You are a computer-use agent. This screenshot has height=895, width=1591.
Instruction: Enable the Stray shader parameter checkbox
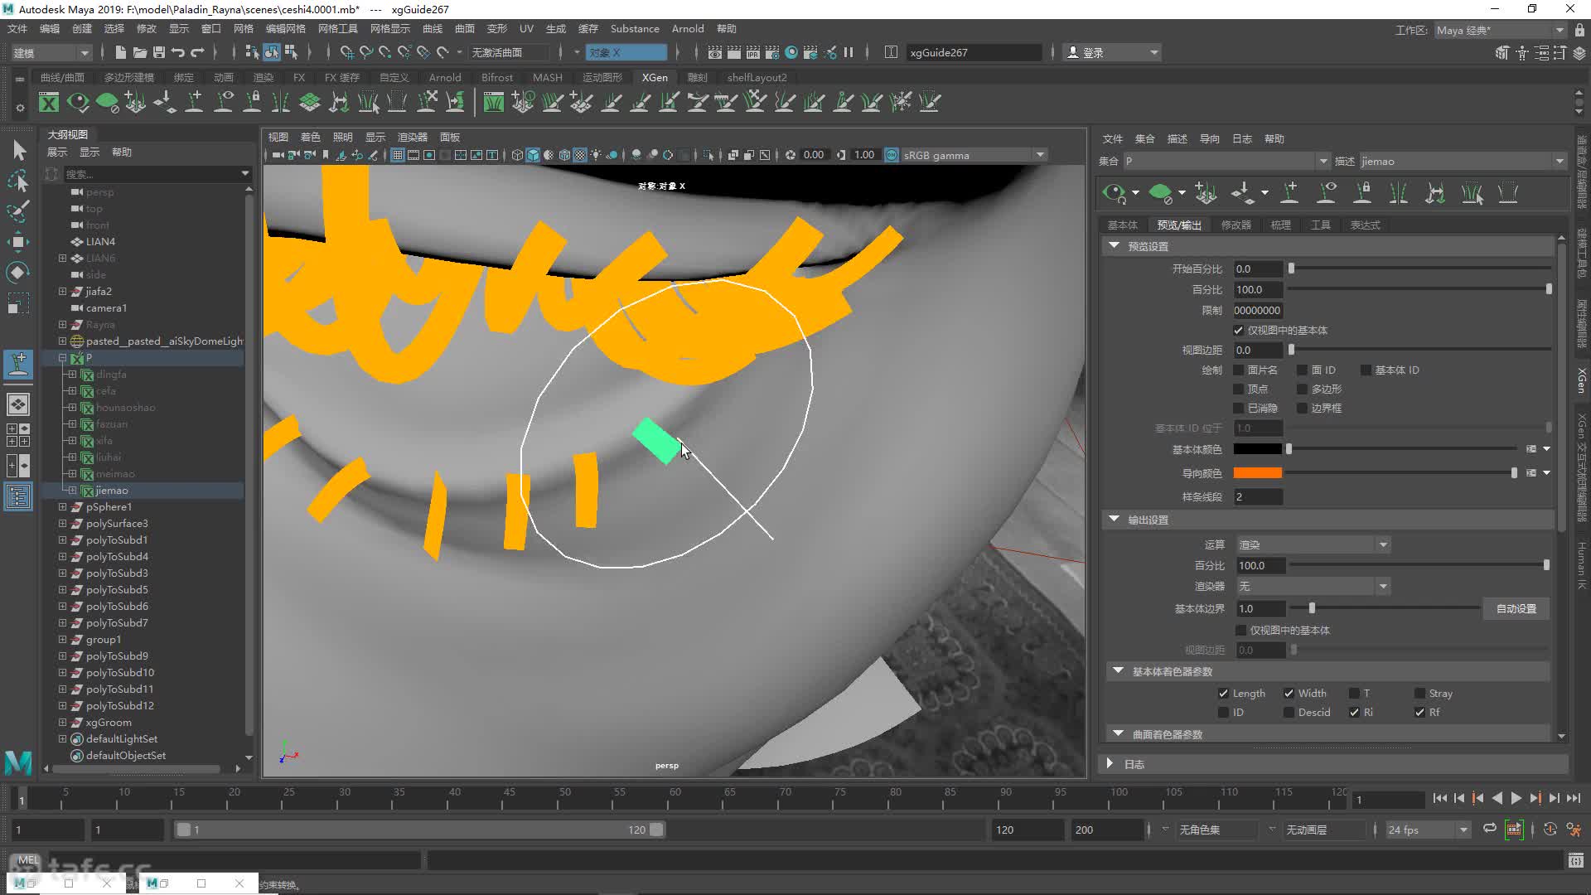point(1420,694)
